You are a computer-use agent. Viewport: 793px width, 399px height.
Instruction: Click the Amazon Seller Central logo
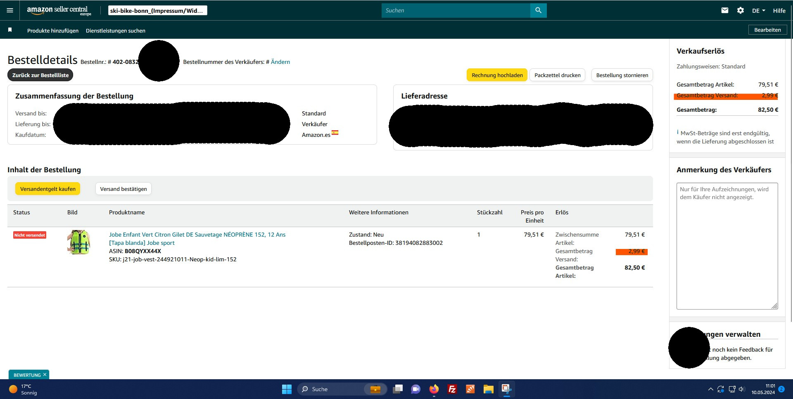tap(59, 10)
